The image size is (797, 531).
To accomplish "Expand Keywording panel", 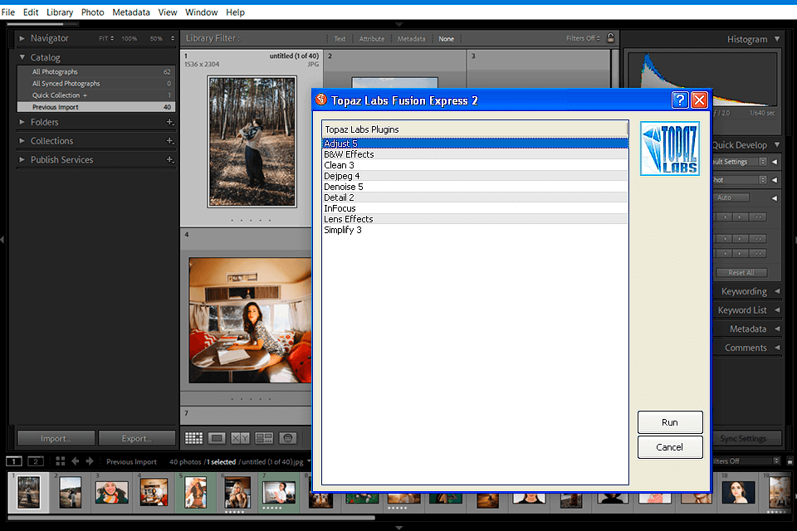I will [x=777, y=291].
